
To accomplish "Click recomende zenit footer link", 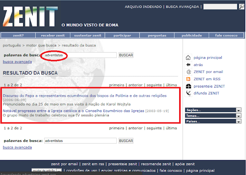I will 156,164.
